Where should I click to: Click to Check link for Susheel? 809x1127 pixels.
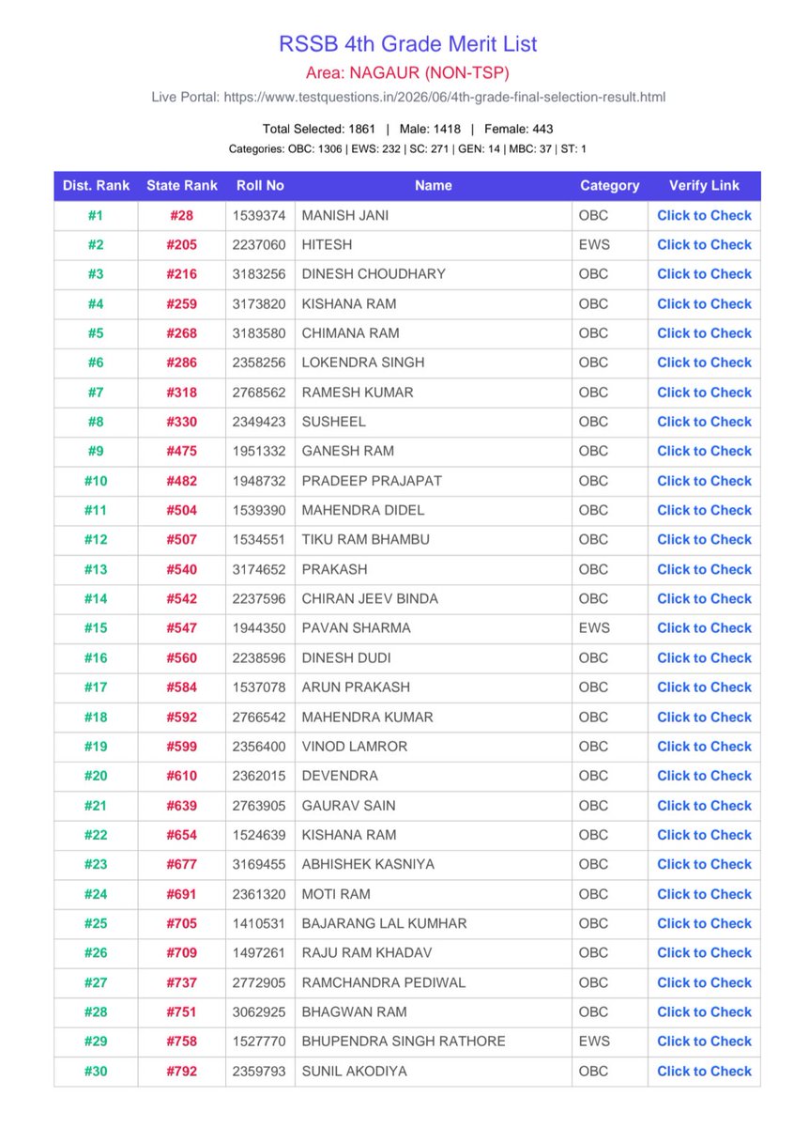[704, 422]
